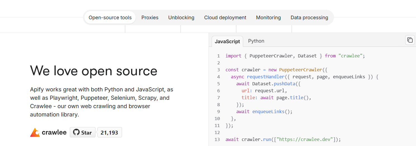
Task: Click line number 13 in the code gutter
Action: pos(217,139)
